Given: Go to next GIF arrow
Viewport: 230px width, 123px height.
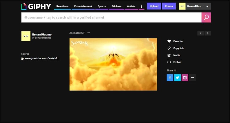Looking at the screenshot, I should pyautogui.click(x=208, y=34).
